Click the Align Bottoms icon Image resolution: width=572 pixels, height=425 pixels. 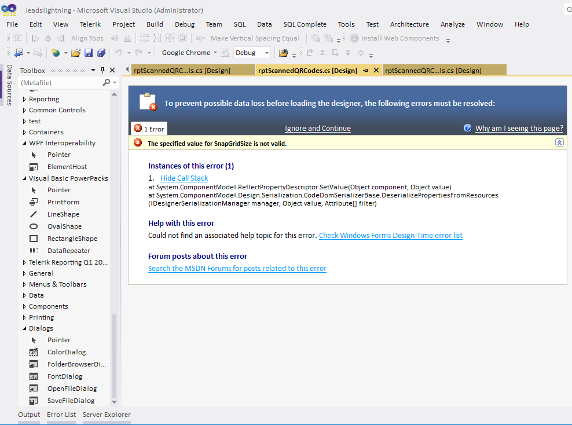[127, 38]
